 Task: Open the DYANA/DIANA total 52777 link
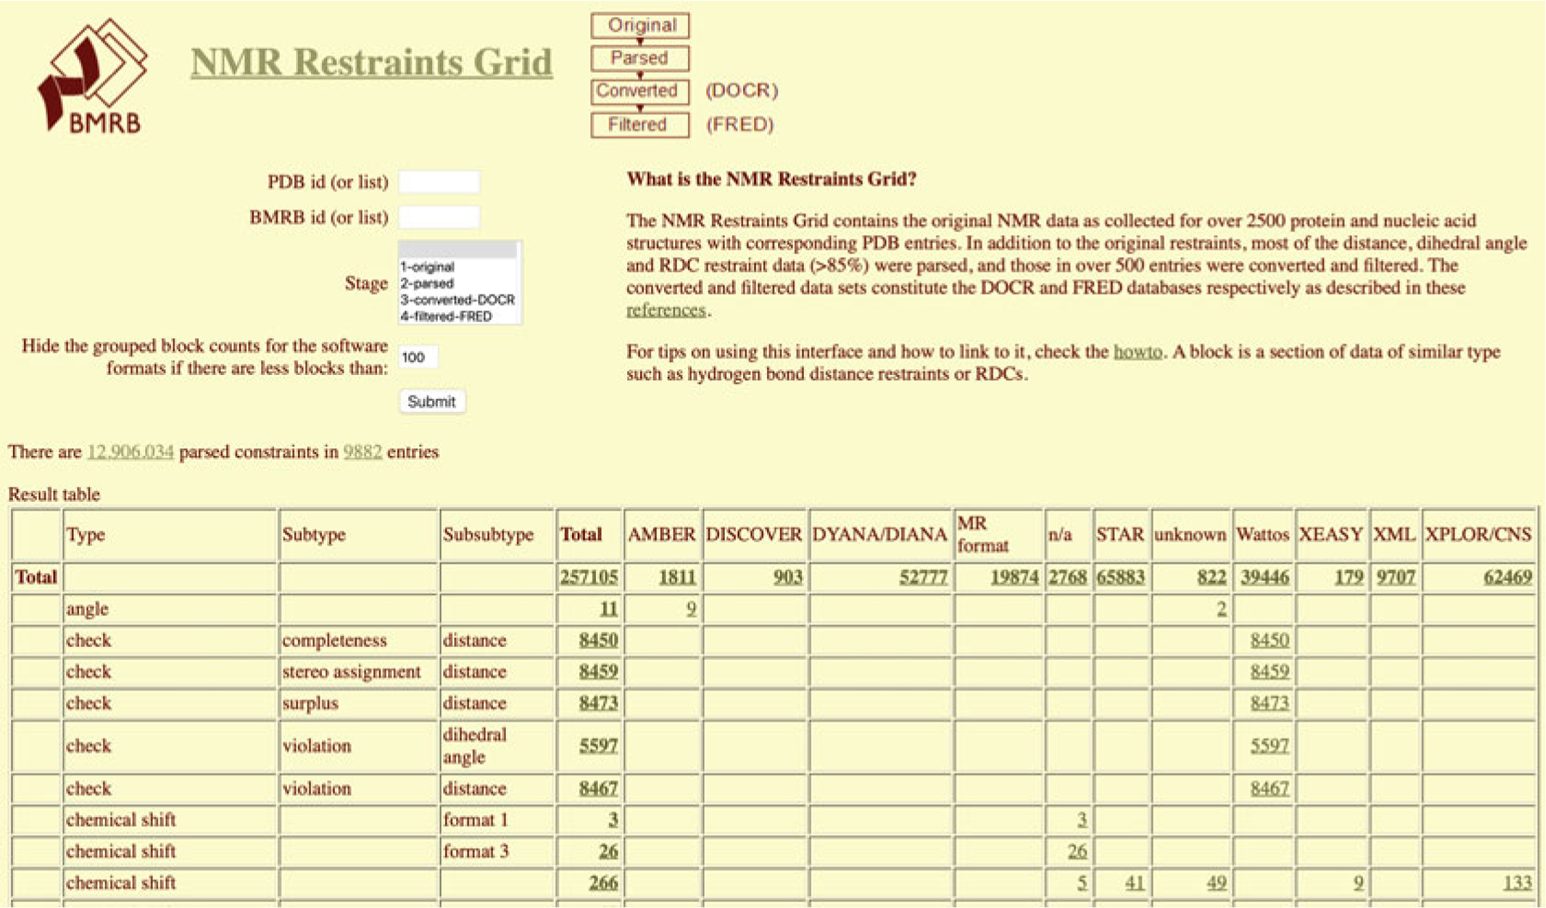tap(923, 577)
